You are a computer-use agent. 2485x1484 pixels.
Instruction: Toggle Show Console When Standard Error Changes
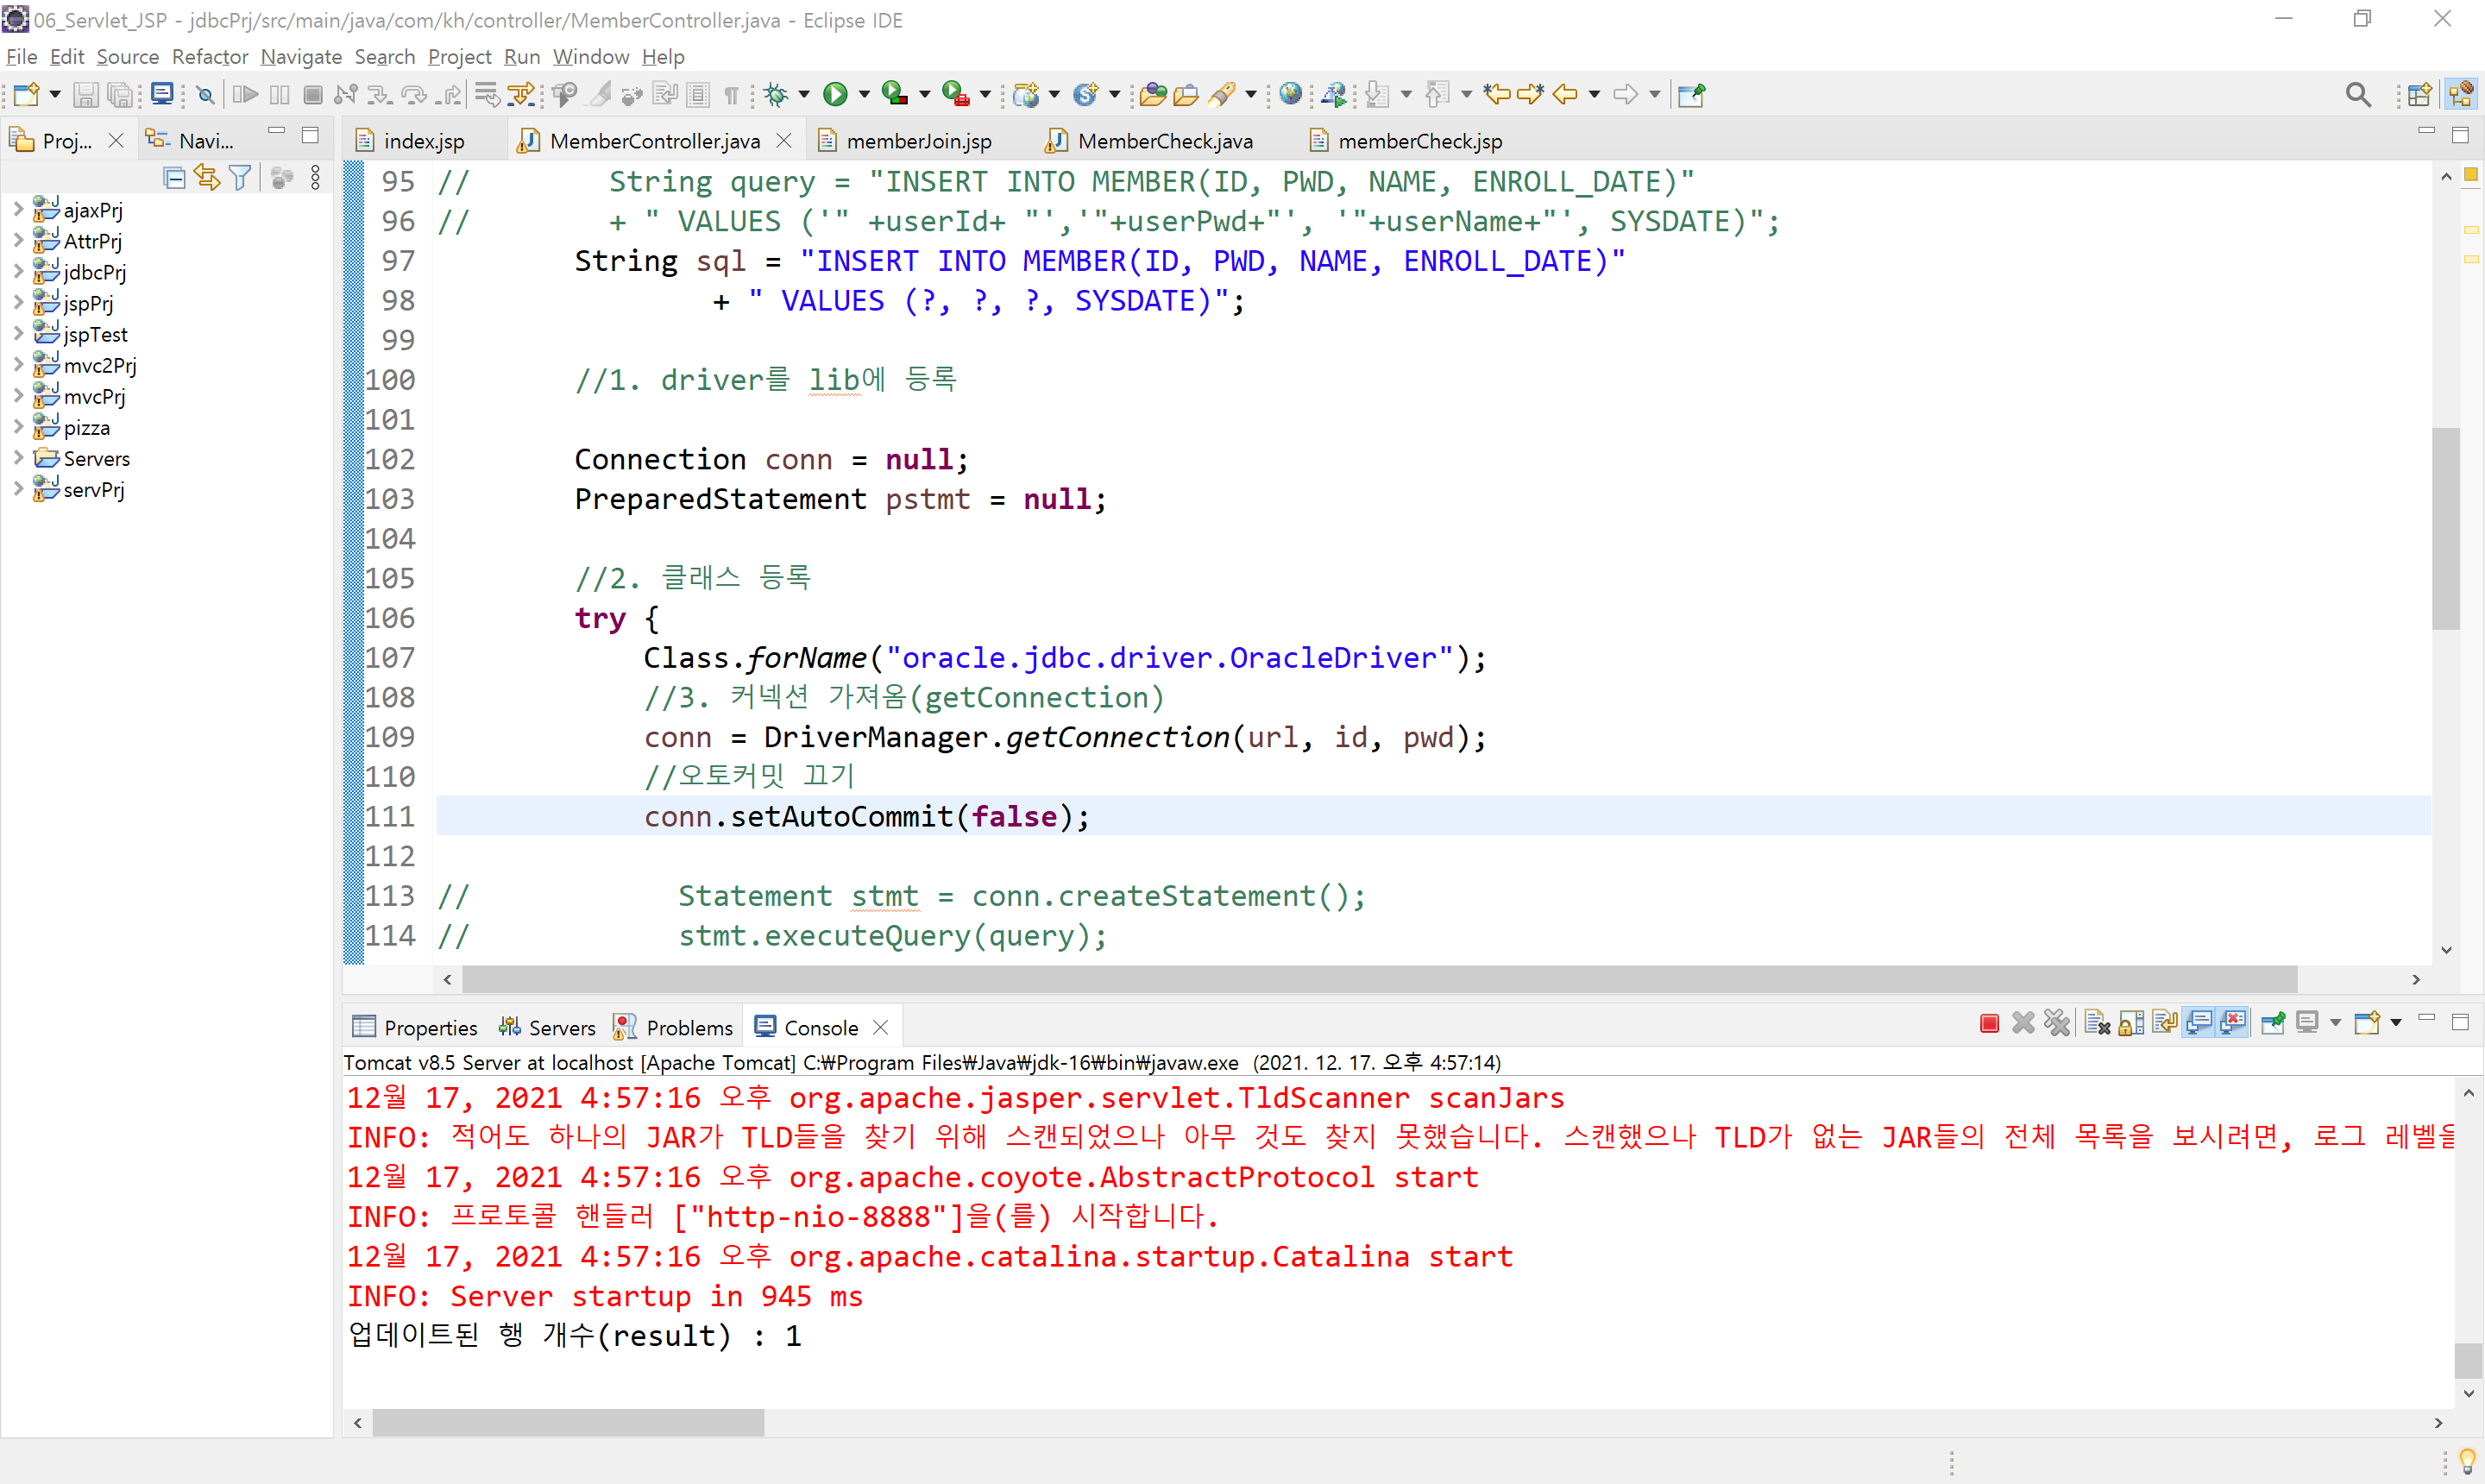click(x=2233, y=1023)
